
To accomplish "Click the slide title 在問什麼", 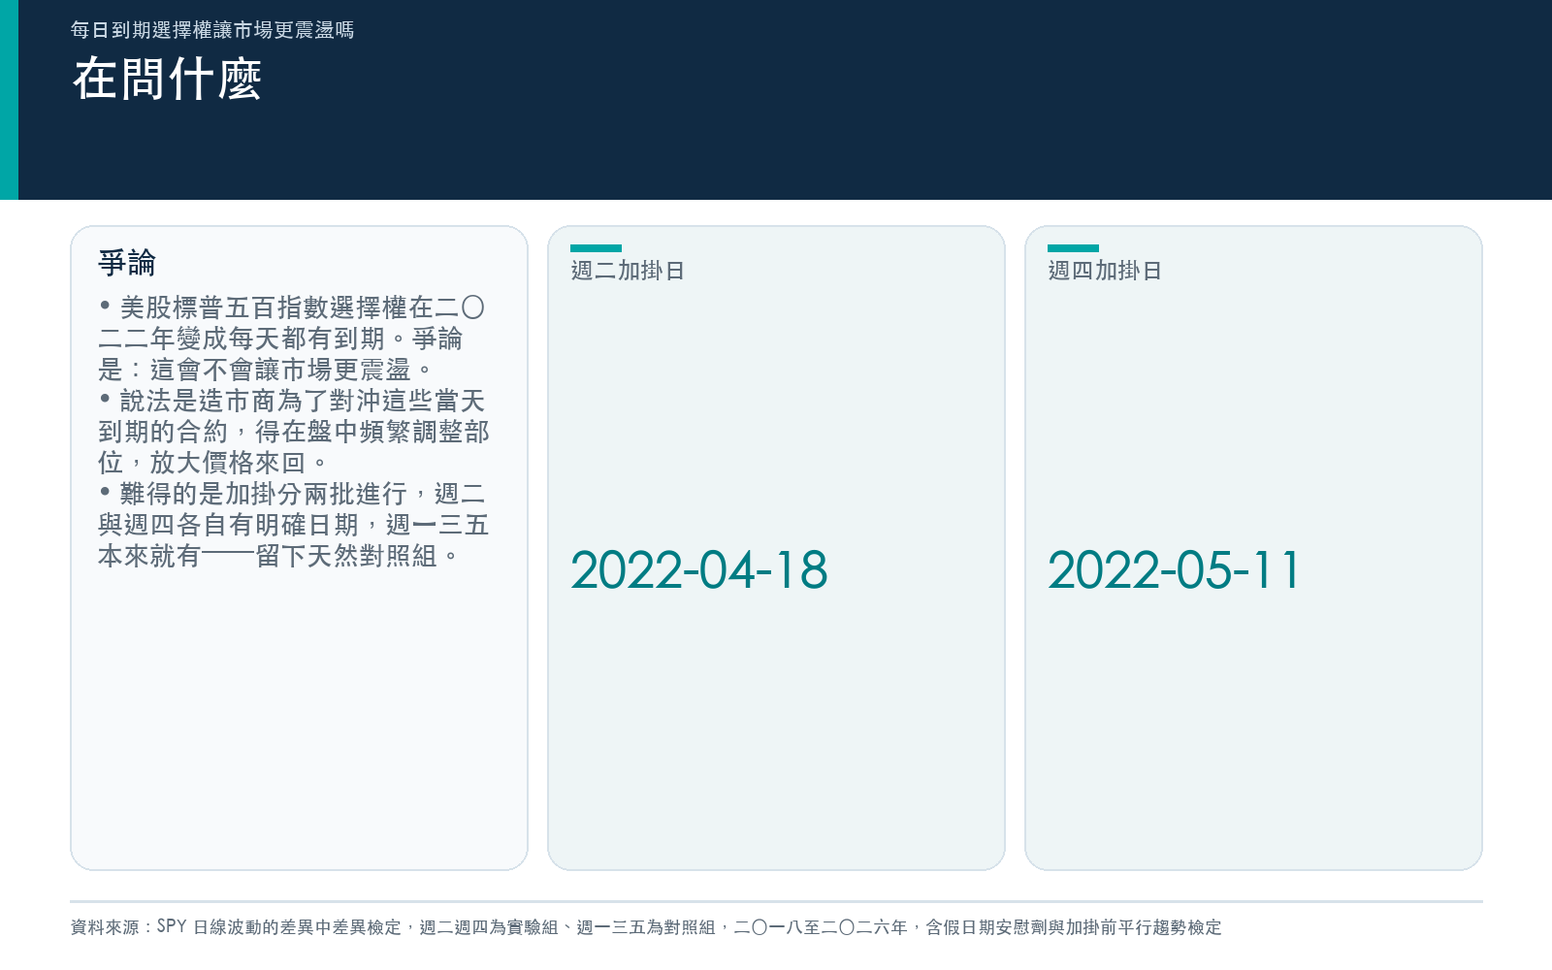I will 167,79.
